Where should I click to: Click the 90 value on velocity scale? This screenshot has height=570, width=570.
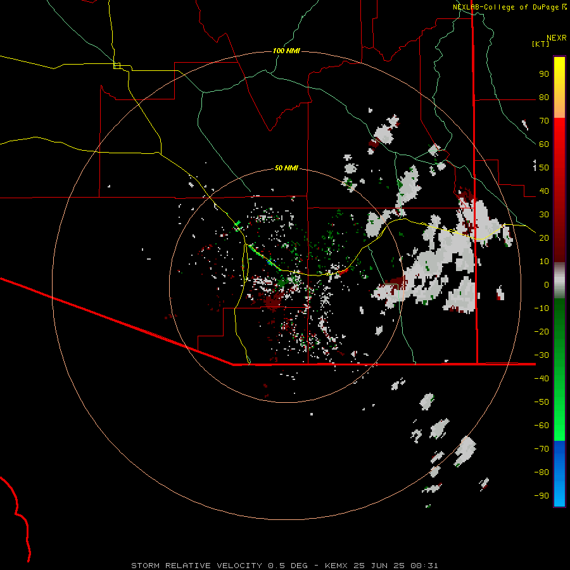point(544,74)
